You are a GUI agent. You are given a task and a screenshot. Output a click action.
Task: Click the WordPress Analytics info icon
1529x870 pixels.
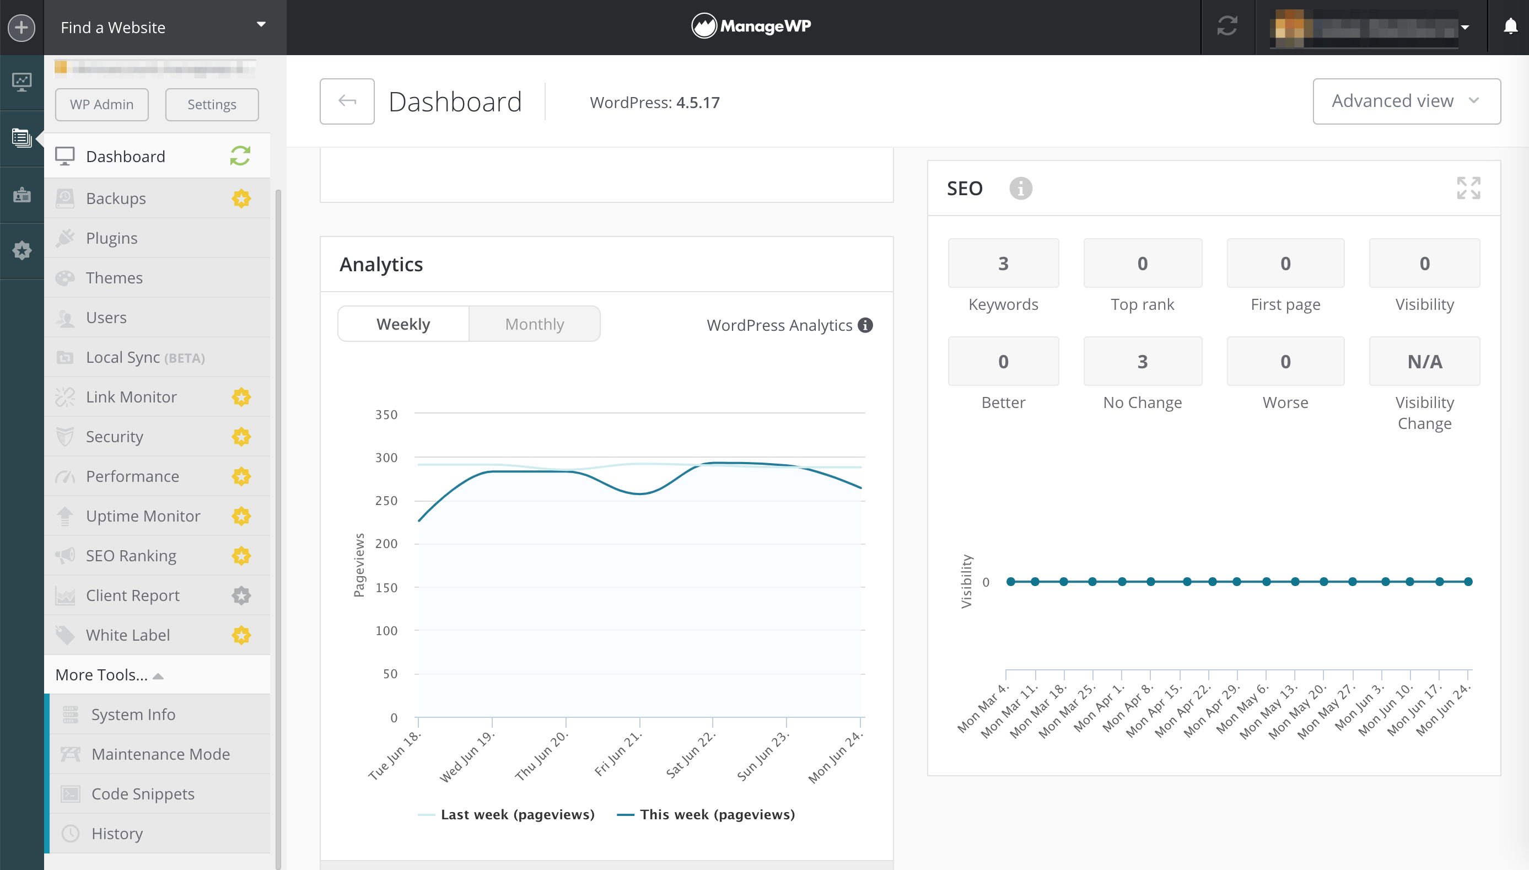865,325
